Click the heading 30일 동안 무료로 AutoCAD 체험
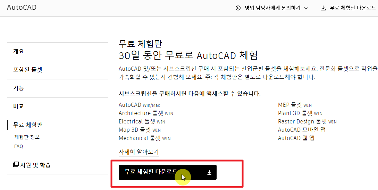This screenshot has width=378, height=190. (x=188, y=55)
